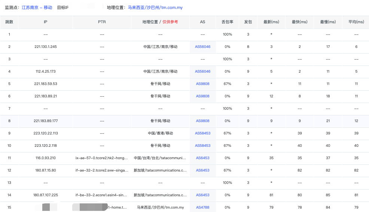Viewport: 369px width, 212px height.
Task: Open AS56046 link in hop 2 row
Action: click(202, 47)
